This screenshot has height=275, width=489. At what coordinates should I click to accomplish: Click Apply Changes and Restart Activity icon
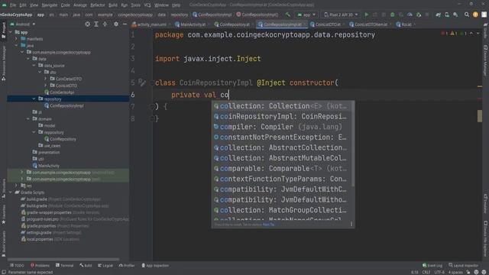tap(375, 15)
